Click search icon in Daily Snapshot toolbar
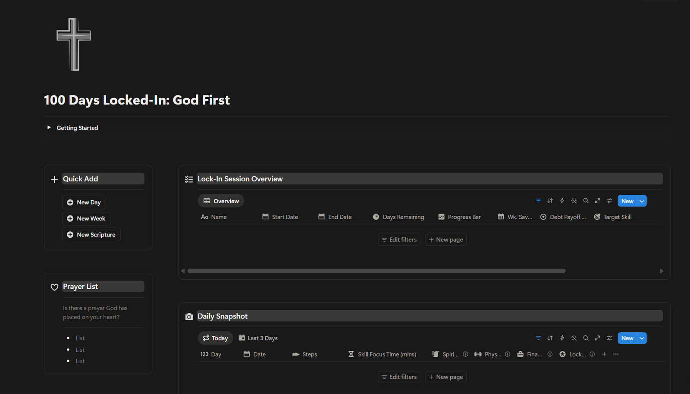 (x=586, y=338)
